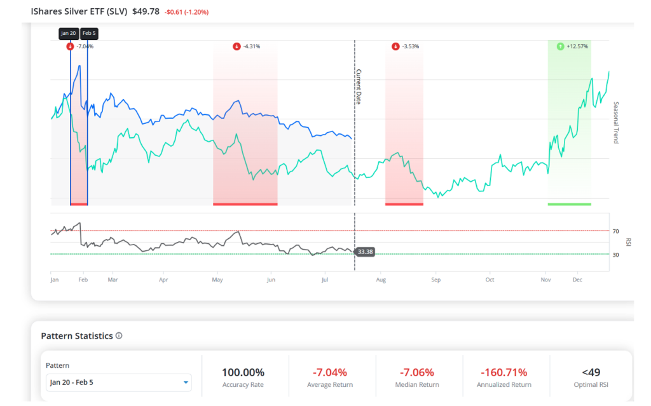The height and width of the screenshot is (406, 651).
Task: Open the Pattern dropdown showing Jan 20 - Feb 5
Action: (x=119, y=382)
